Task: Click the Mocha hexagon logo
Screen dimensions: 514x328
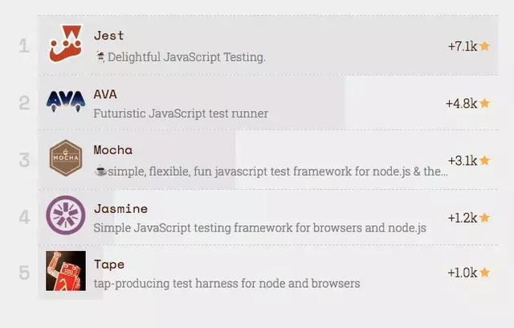Action: pyautogui.click(x=66, y=158)
